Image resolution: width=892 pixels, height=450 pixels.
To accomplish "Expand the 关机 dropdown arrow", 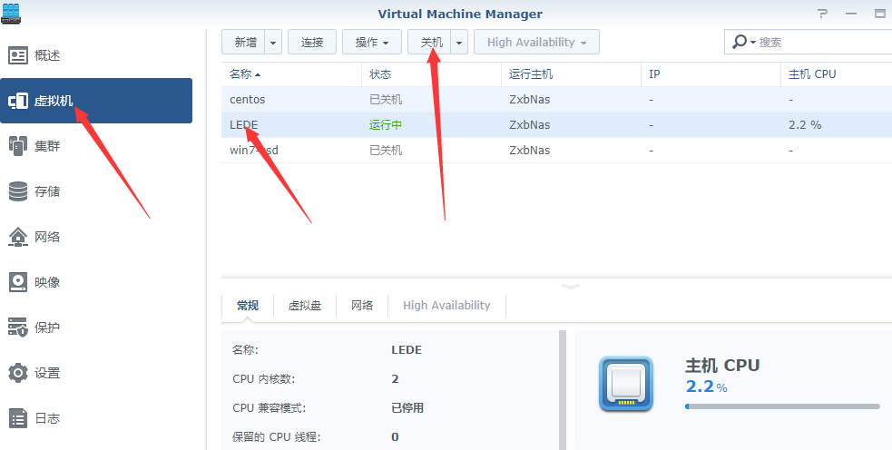I will 459,42.
